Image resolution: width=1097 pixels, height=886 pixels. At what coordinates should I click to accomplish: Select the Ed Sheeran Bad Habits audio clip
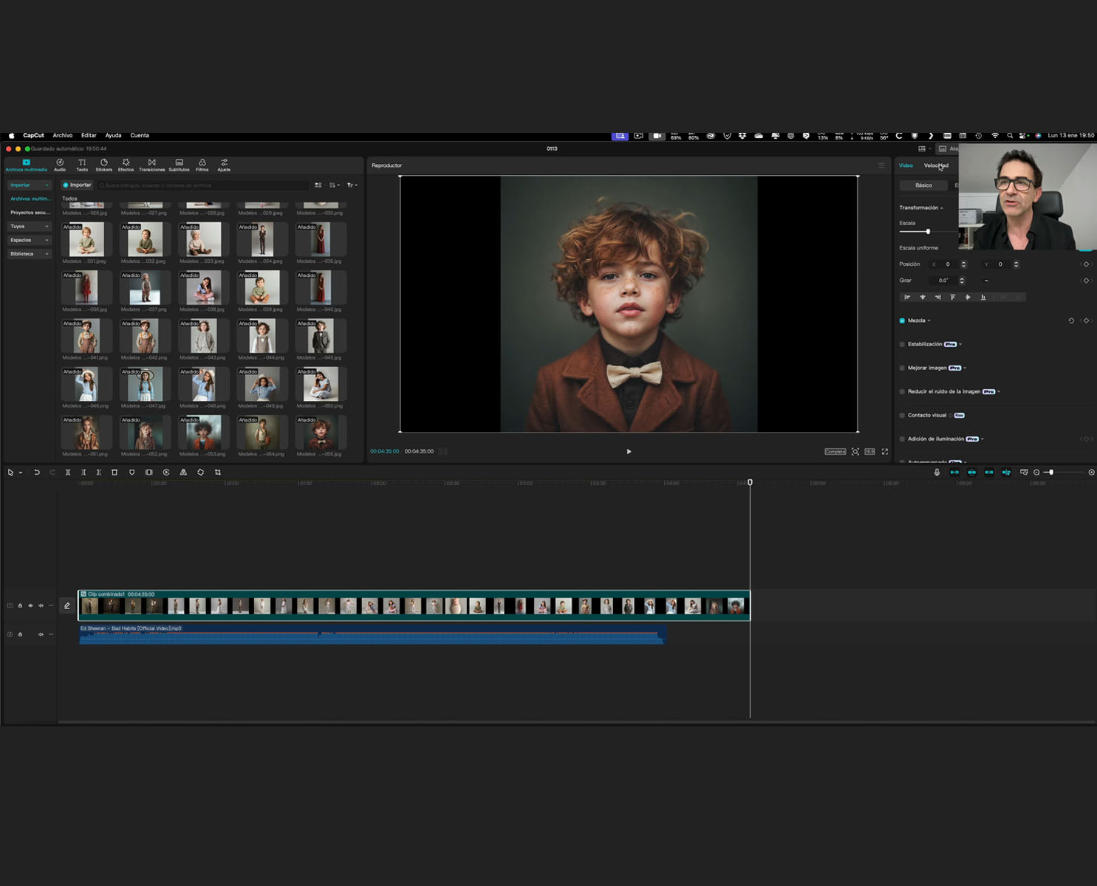372,635
